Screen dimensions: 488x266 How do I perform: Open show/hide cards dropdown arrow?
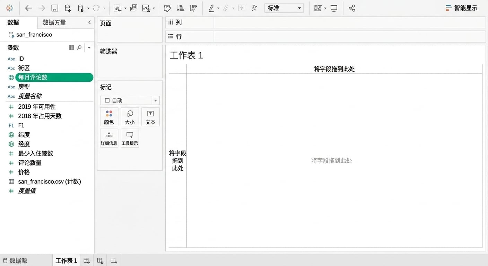point(325,8)
